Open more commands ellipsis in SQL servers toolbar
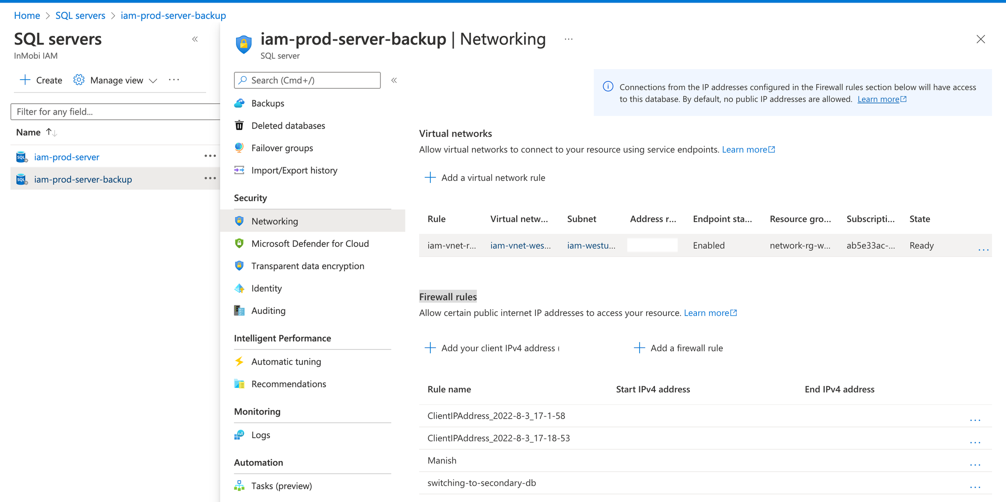1006x502 pixels. [174, 80]
